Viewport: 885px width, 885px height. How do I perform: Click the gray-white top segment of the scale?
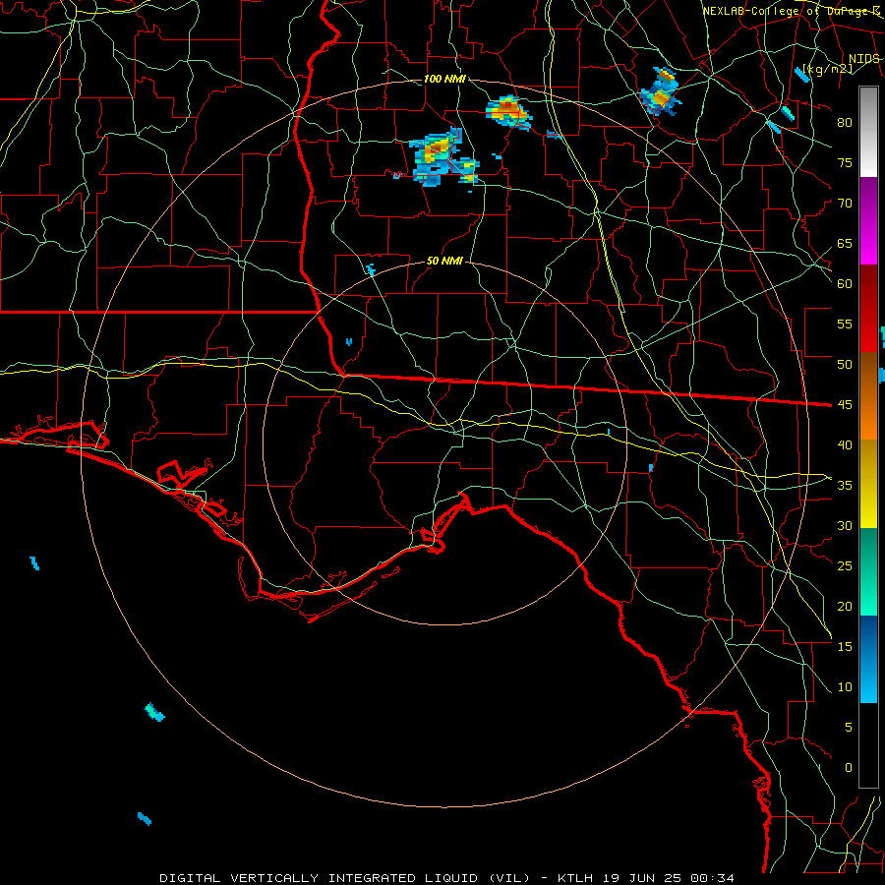868,132
